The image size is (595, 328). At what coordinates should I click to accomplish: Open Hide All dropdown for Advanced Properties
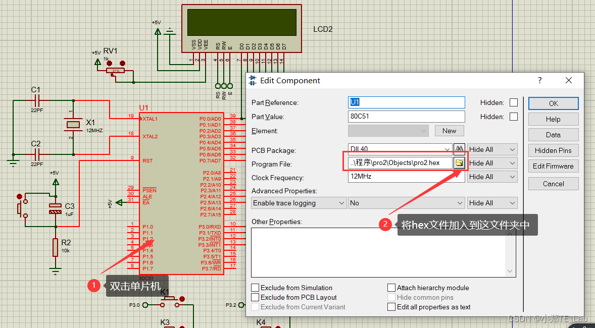point(492,203)
